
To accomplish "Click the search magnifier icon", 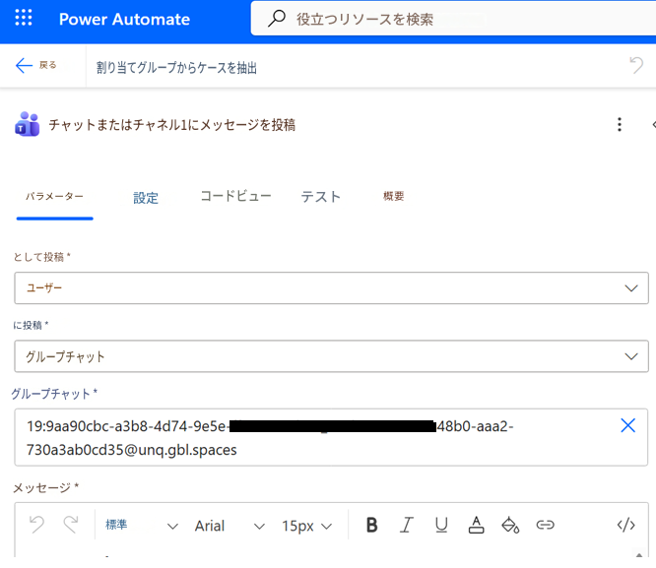I will (277, 19).
